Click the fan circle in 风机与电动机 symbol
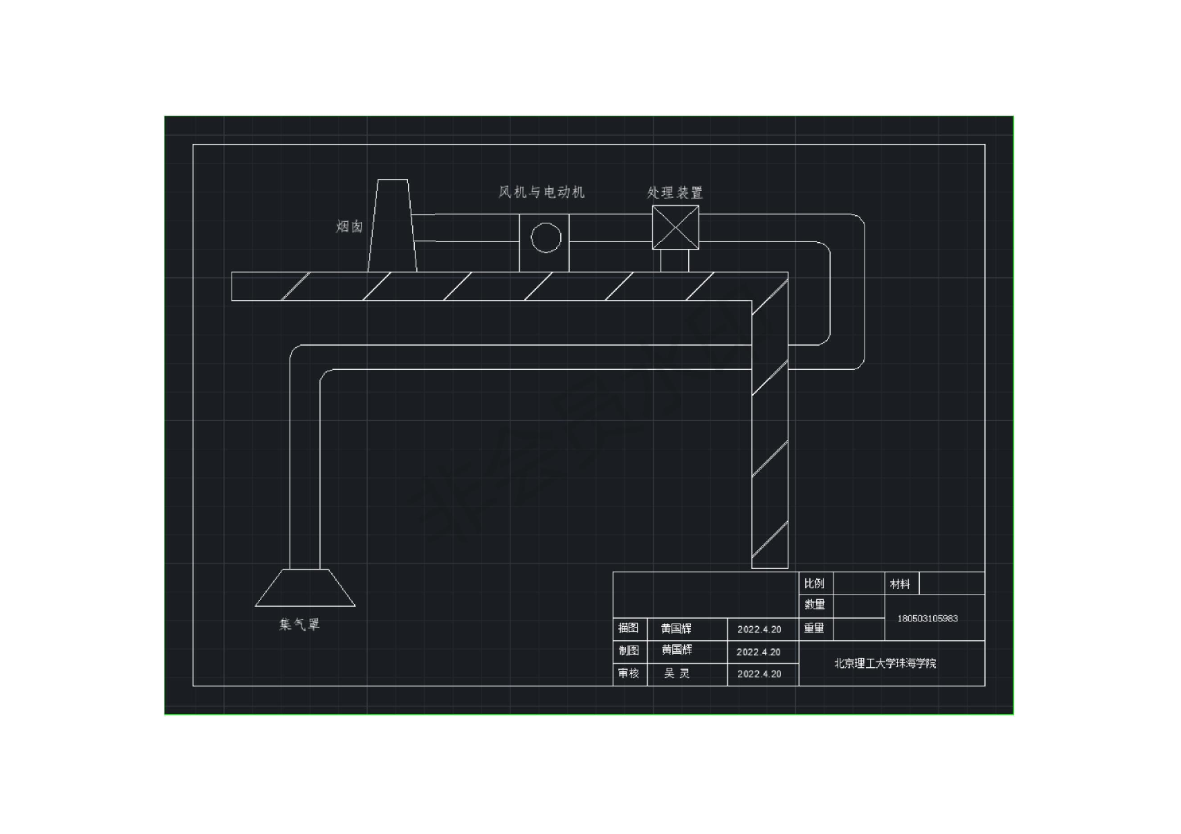 pos(545,237)
